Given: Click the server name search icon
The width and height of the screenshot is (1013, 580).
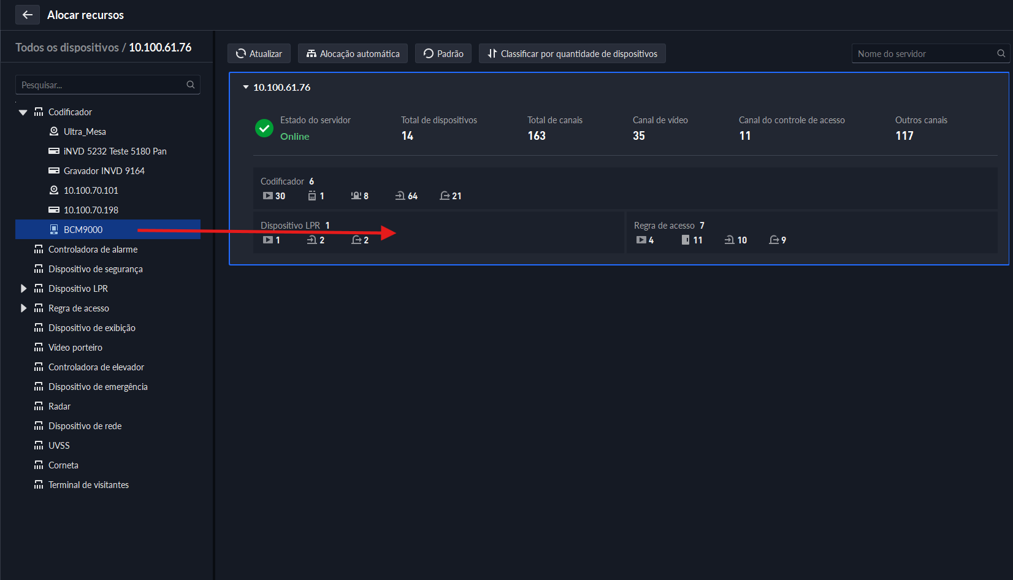Looking at the screenshot, I should (1001, 53).
